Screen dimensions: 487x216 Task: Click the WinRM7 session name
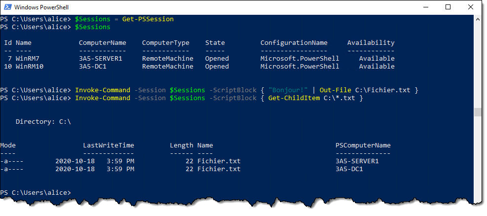[x=28, y=58]
